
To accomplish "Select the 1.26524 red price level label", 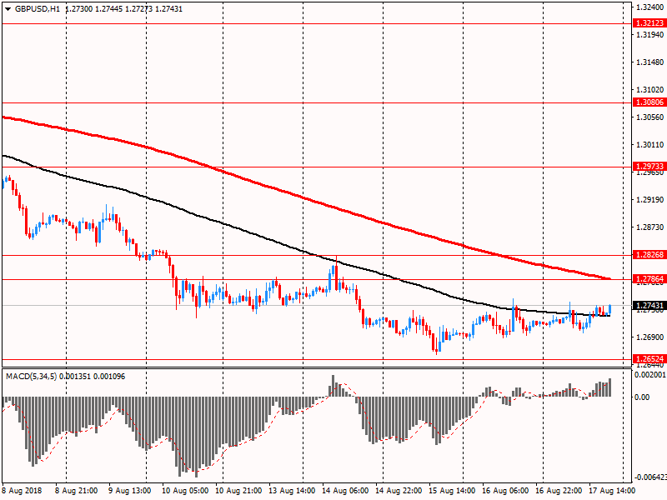I will click(649, 359).
